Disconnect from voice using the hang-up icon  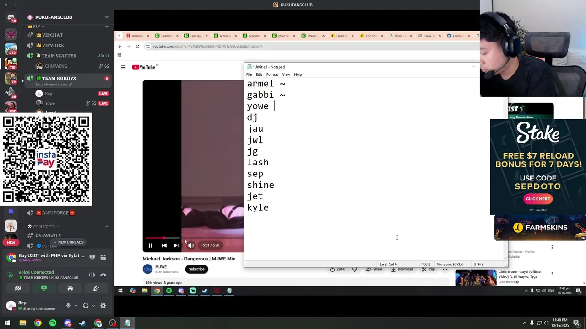pyautogui.click(x=103, y=275)
